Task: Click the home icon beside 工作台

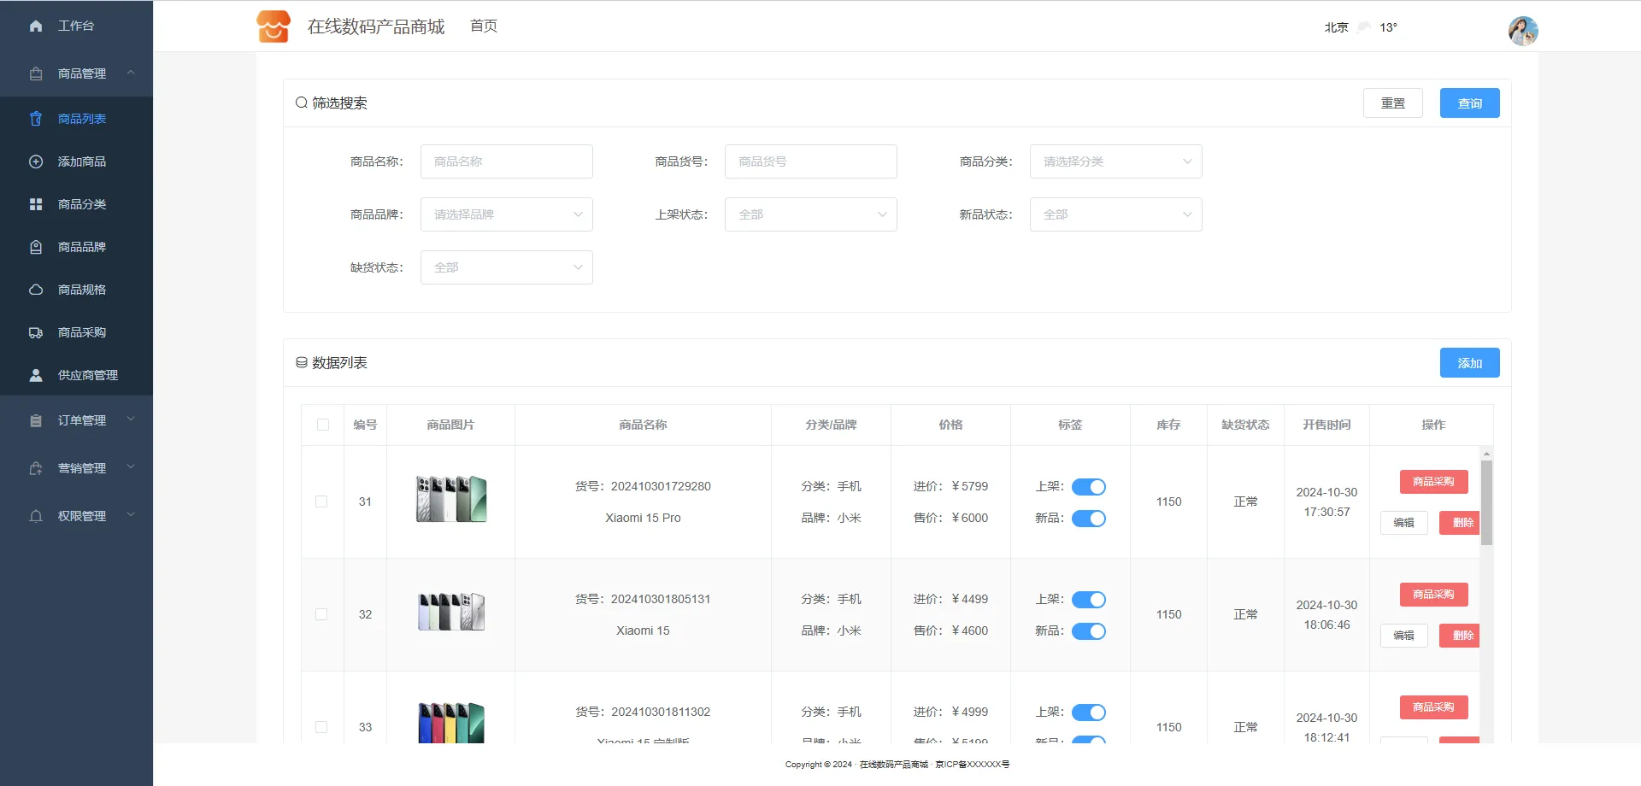Action: tap(36, 26)
